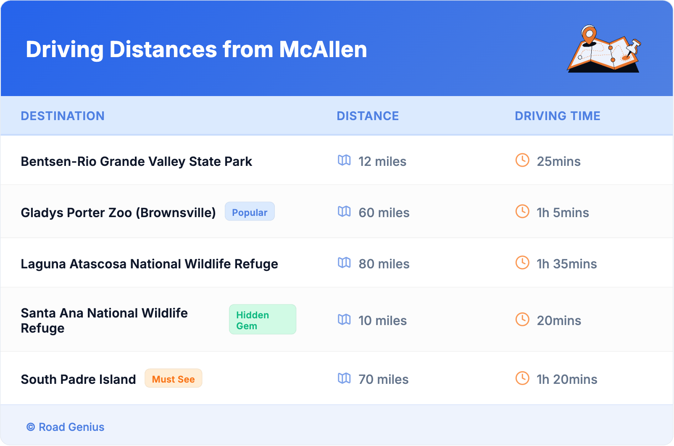Click the Driving Distances from McAllen title
This screenshot has height=446, width=674.
click(196, 50)
